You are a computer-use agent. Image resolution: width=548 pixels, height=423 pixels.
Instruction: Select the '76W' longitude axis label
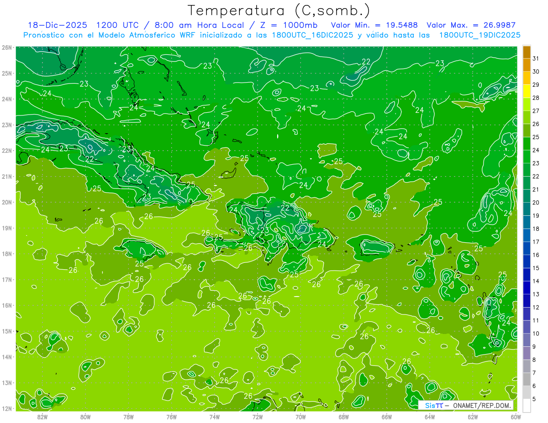171,417
